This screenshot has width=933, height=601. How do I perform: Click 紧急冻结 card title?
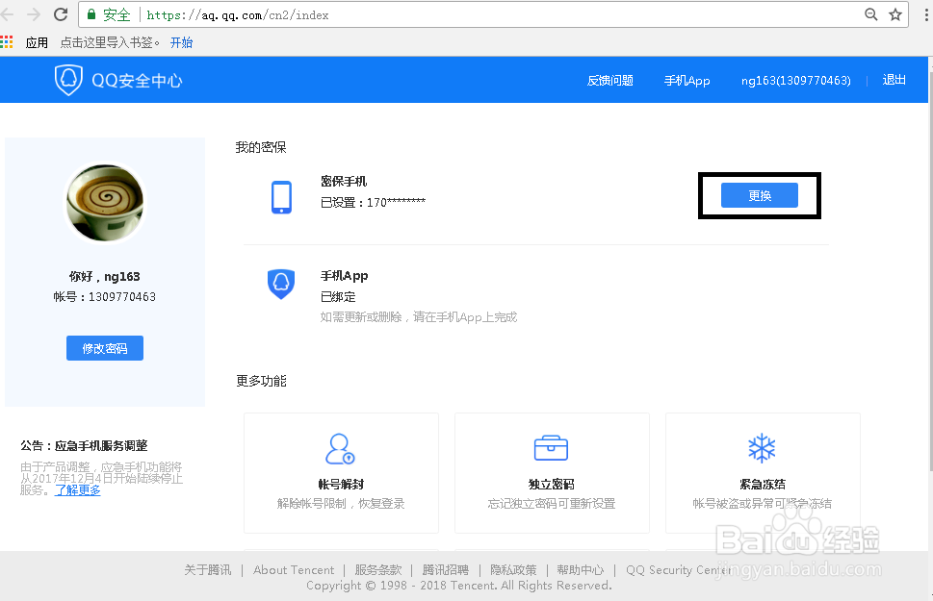[763, 484]
